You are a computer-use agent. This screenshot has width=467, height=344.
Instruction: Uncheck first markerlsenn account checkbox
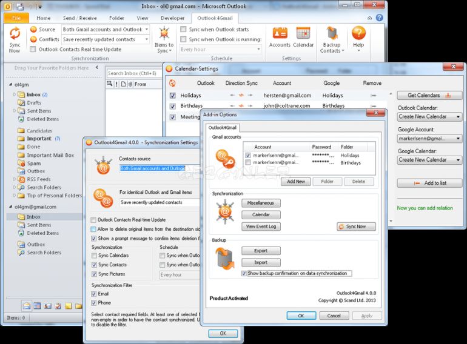(248, 155)
